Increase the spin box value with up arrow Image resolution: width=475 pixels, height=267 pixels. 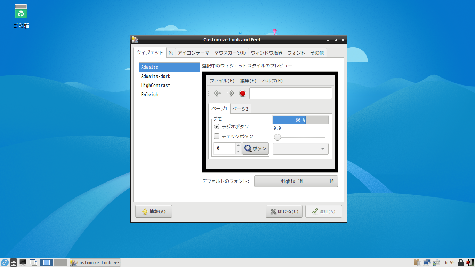(x=238, y=146)
